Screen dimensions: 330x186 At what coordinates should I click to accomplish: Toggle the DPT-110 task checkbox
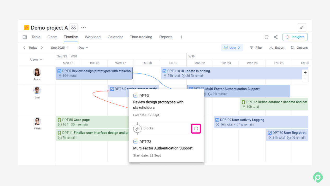tap(164, 71)
